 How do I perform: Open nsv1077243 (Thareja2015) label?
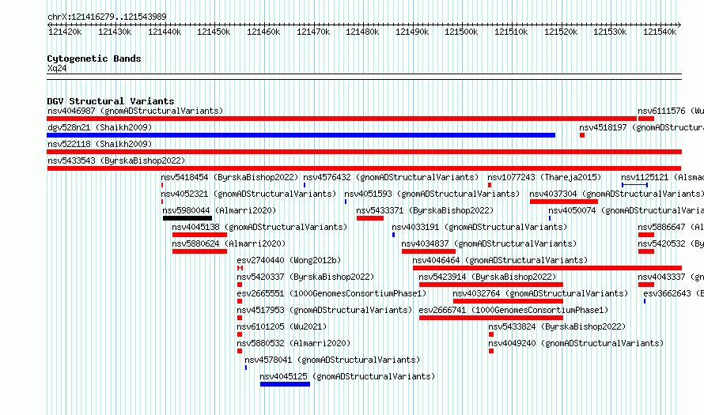pos(544,177)
